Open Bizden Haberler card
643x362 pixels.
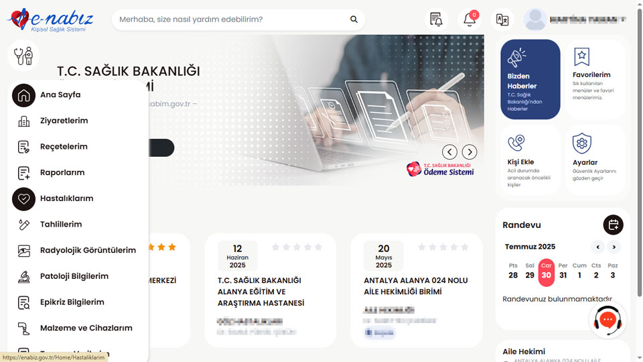(530, 79)
